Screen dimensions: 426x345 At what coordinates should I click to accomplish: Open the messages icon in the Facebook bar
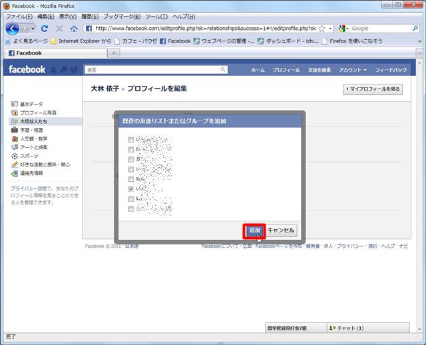(x=64, y=69)
